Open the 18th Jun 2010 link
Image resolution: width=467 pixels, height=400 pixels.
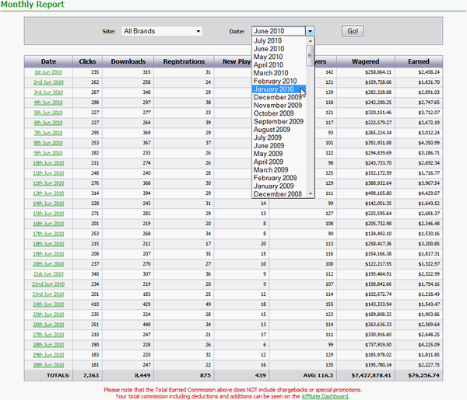(x=48, y=244)
